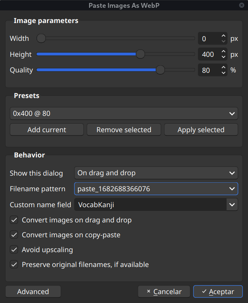The height and width of the screenshot is (303, 248).
Task: Click the Add current preset button
Action: pos(47,130)
